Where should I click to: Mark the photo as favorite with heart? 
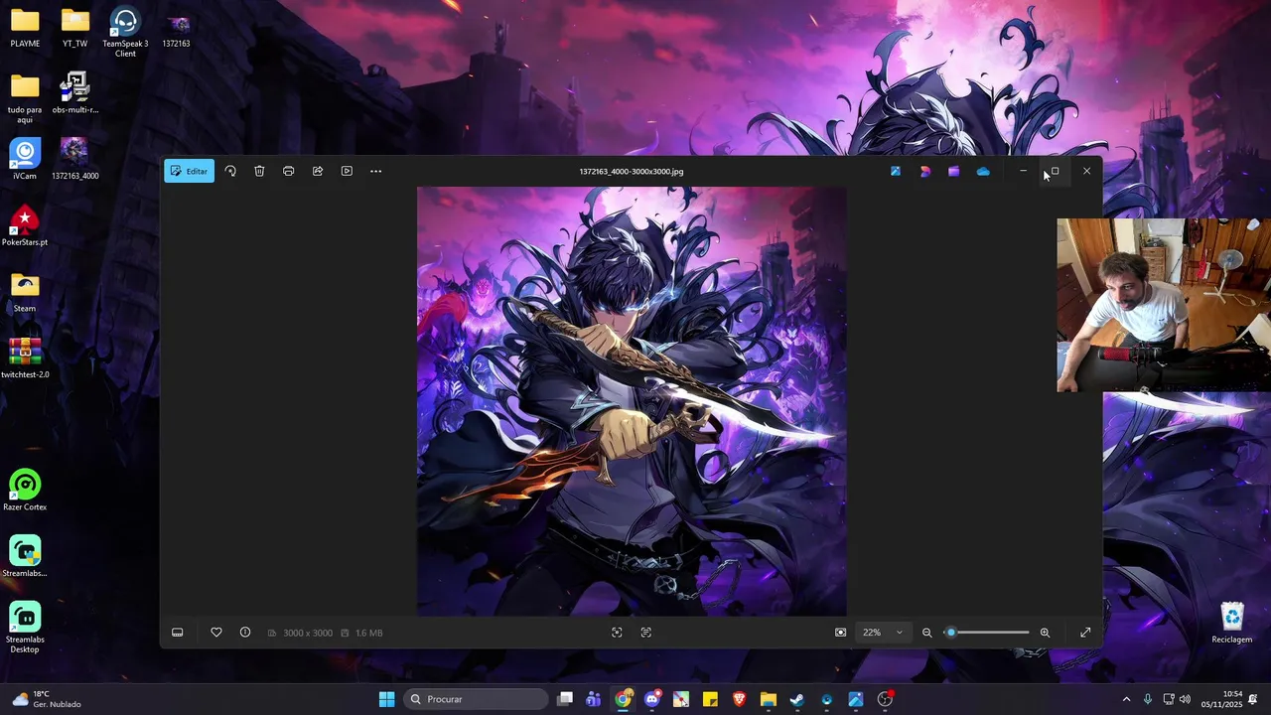tap(216, 633)
